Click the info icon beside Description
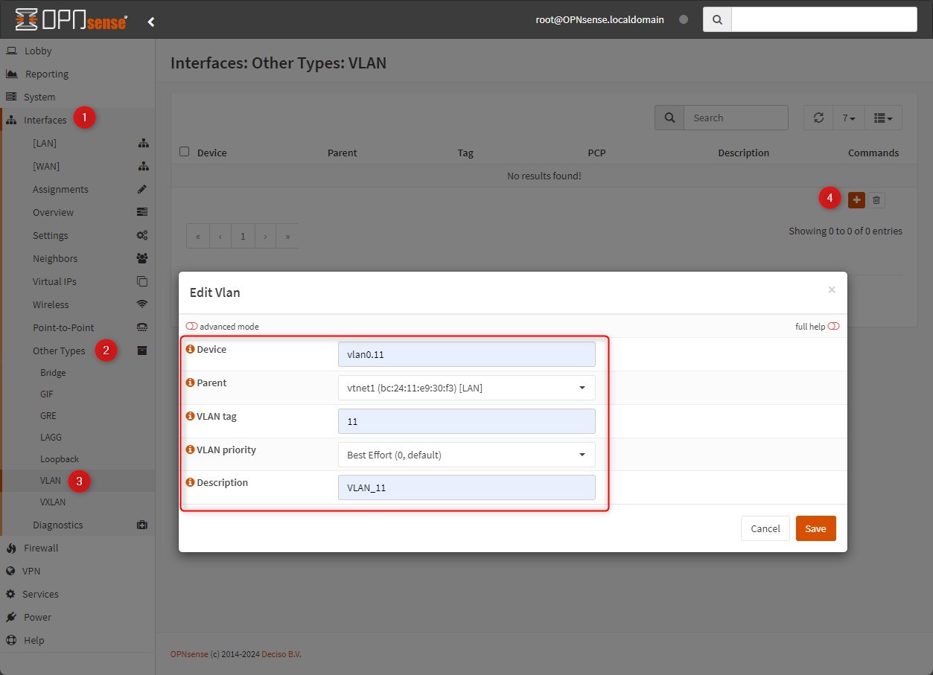Viewport: 933px width, 675px height. pyautogui.click(x=191, y=482)
